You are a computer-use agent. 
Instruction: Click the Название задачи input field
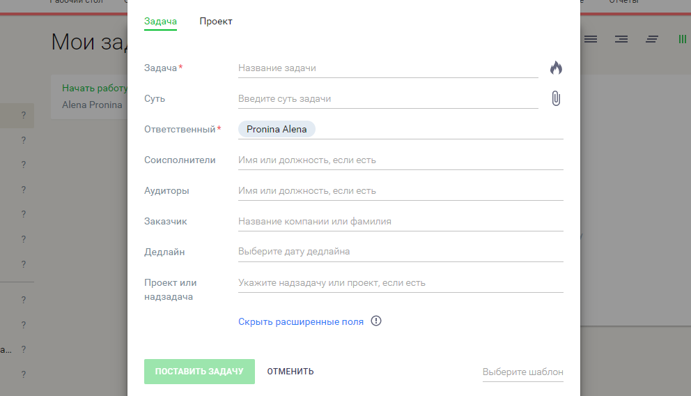(388, 68)
